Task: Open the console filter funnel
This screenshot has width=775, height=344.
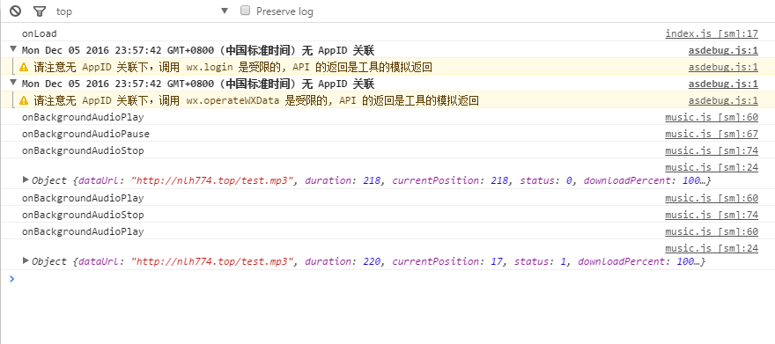Action: point(39,11)
